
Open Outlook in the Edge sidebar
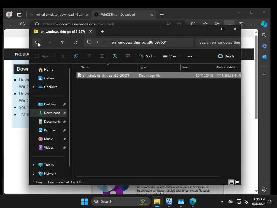coord(264,57)
